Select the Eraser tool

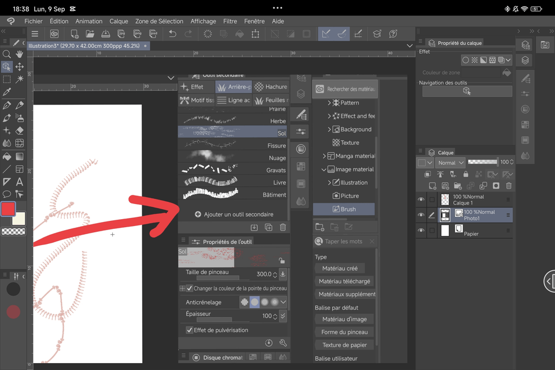20,130
